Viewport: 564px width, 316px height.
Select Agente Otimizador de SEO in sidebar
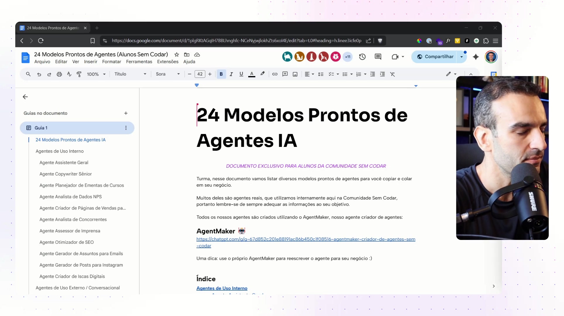(x=66, y=242)
